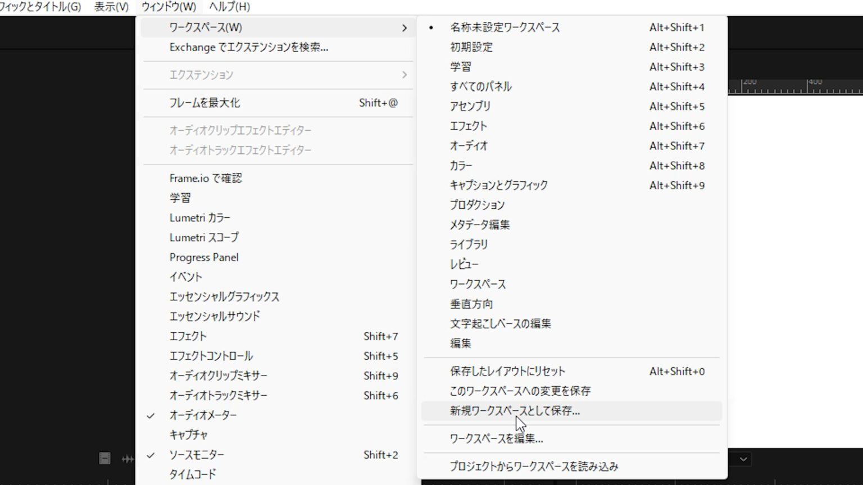Image resolution: width=863 pixels, height=485 pixels.
Task: Open the View menu in menu bar
Action: tap(111, 7)
